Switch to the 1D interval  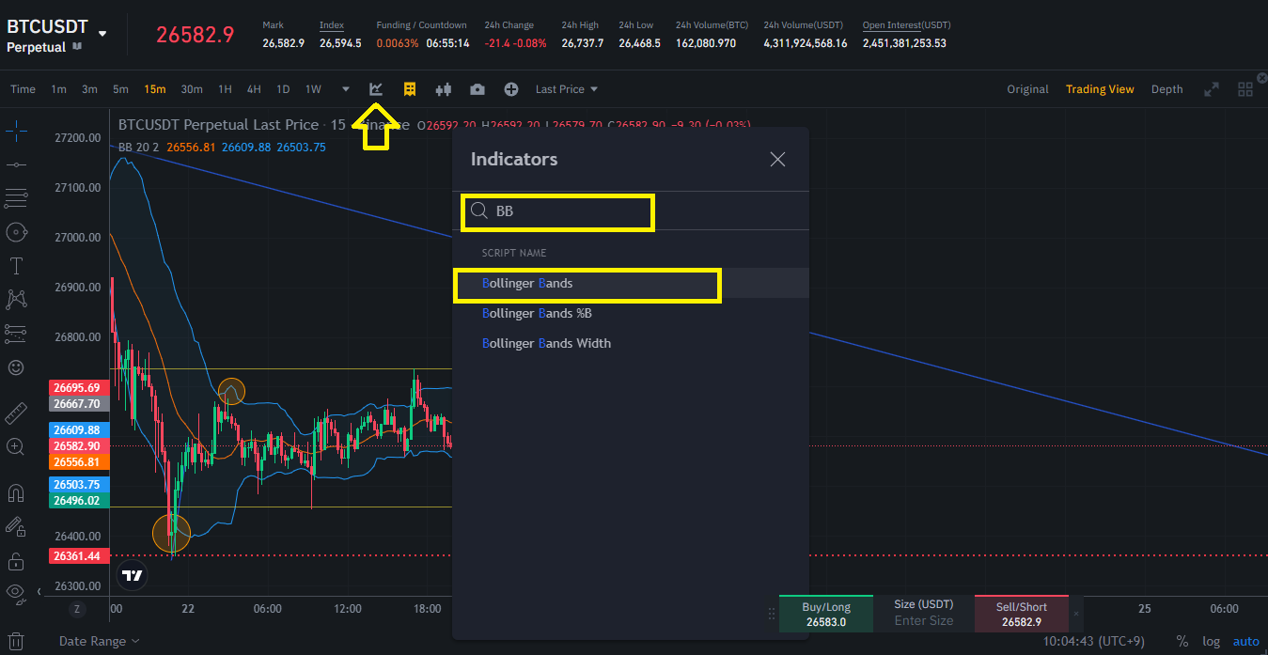(283, 89)
